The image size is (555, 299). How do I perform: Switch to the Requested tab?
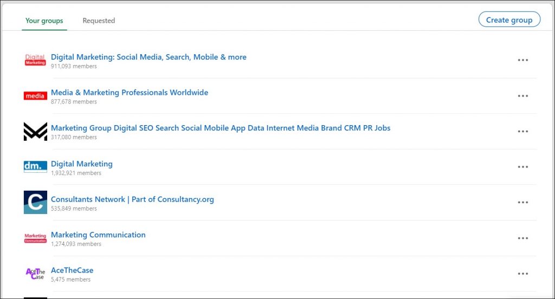(x=99, y=21)
